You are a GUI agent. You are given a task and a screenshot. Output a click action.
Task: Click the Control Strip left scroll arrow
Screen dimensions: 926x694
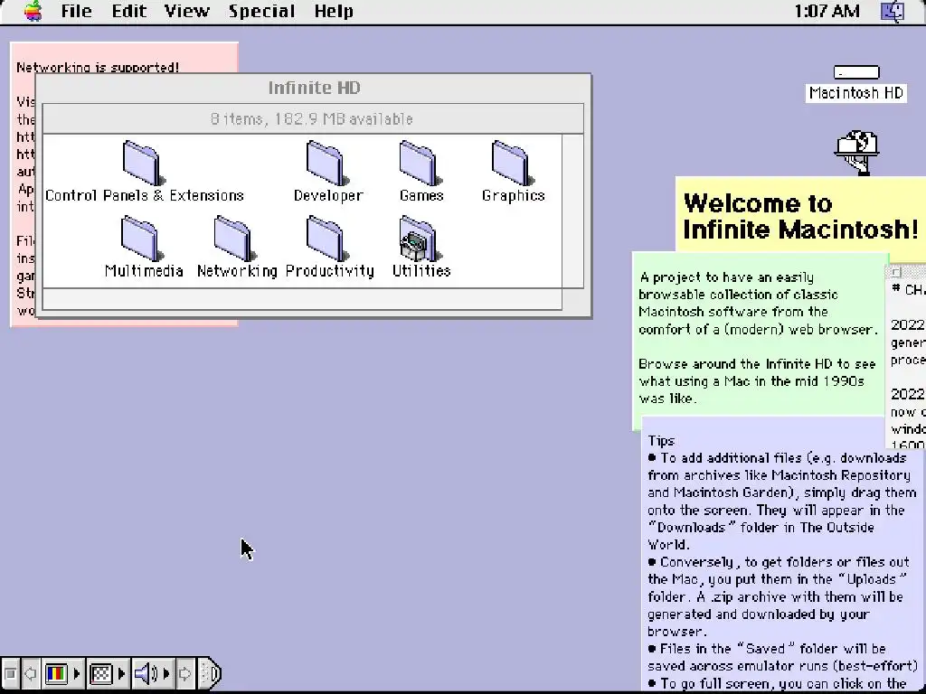pyautogui.click(x=30, y=673)
